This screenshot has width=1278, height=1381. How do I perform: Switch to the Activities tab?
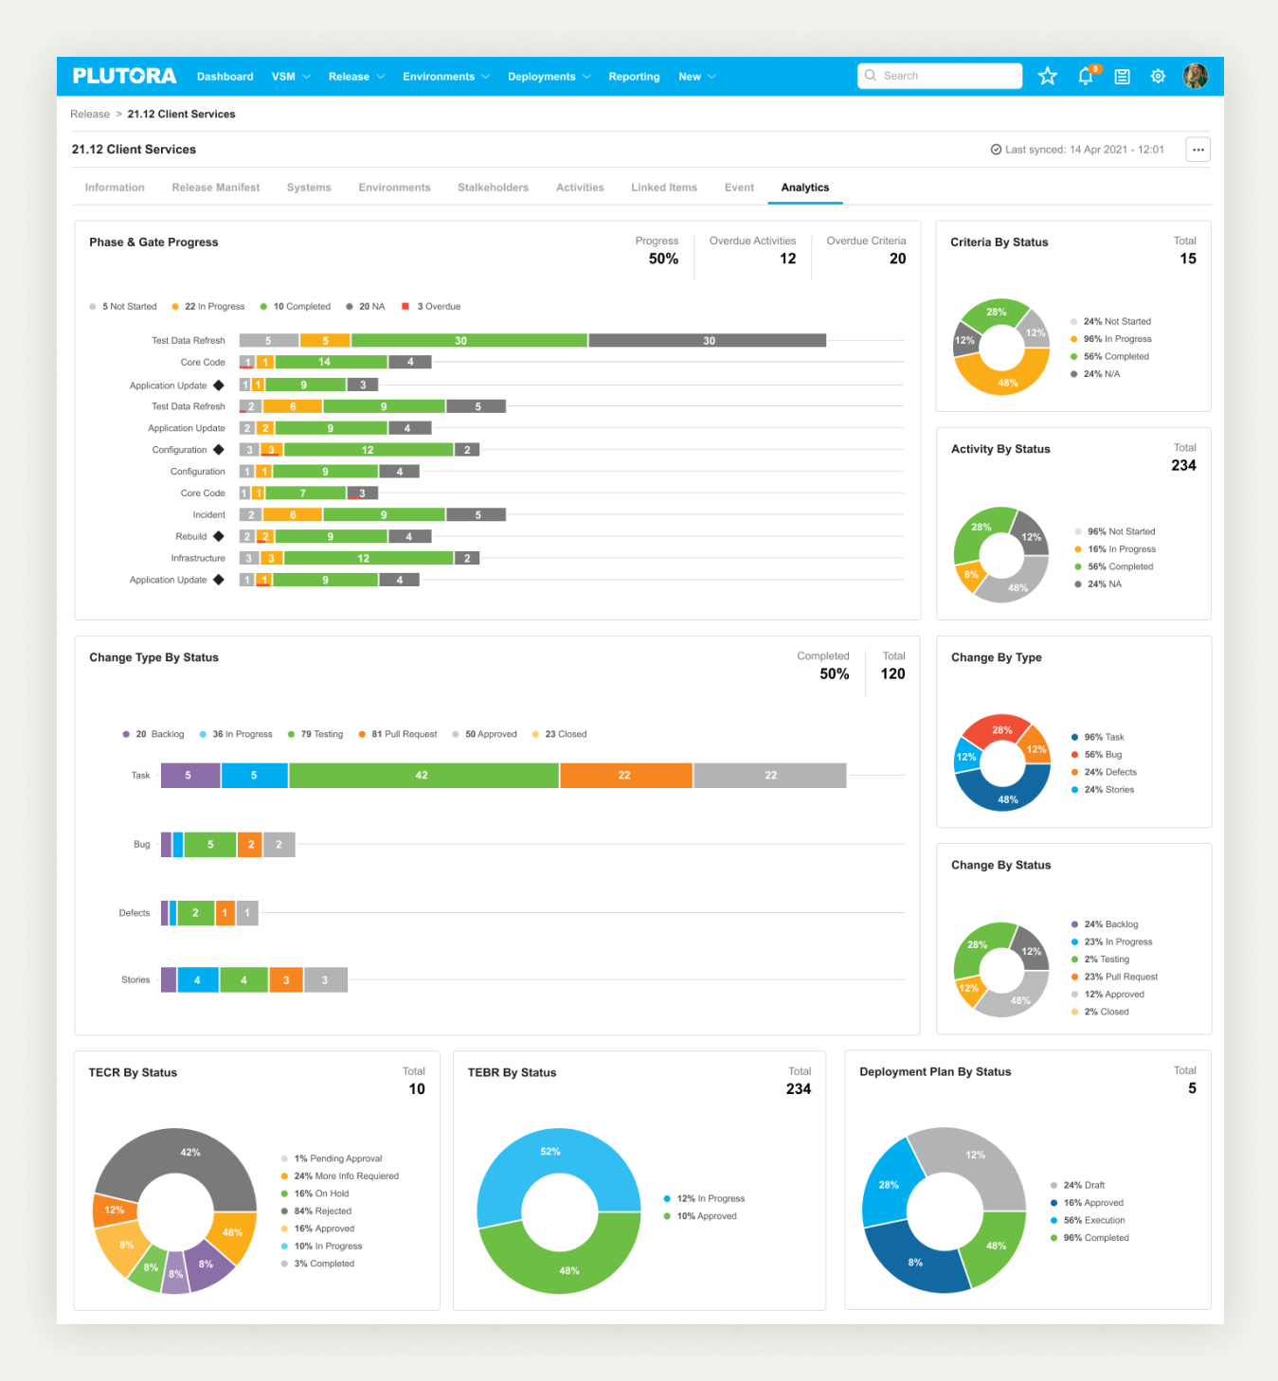pos(580,188)
